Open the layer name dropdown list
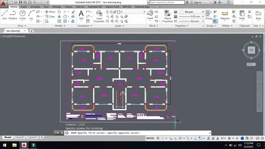Viewport: 265px width, 149px height. click(144, 12)
